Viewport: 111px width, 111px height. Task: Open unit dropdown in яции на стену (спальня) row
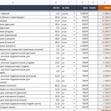point(74,89)
